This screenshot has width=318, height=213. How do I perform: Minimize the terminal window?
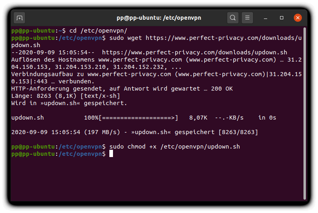265,18
